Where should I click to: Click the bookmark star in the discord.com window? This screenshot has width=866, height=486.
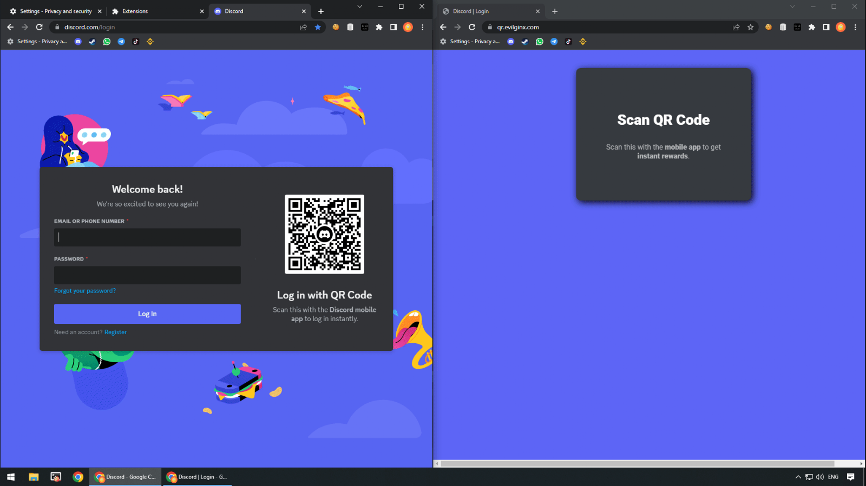tap(318, 27)
